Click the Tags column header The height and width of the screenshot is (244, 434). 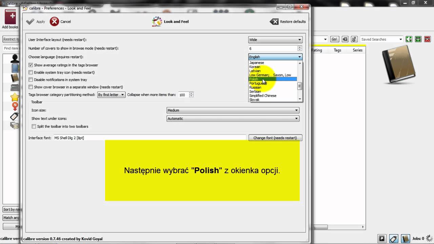[337, 50]
